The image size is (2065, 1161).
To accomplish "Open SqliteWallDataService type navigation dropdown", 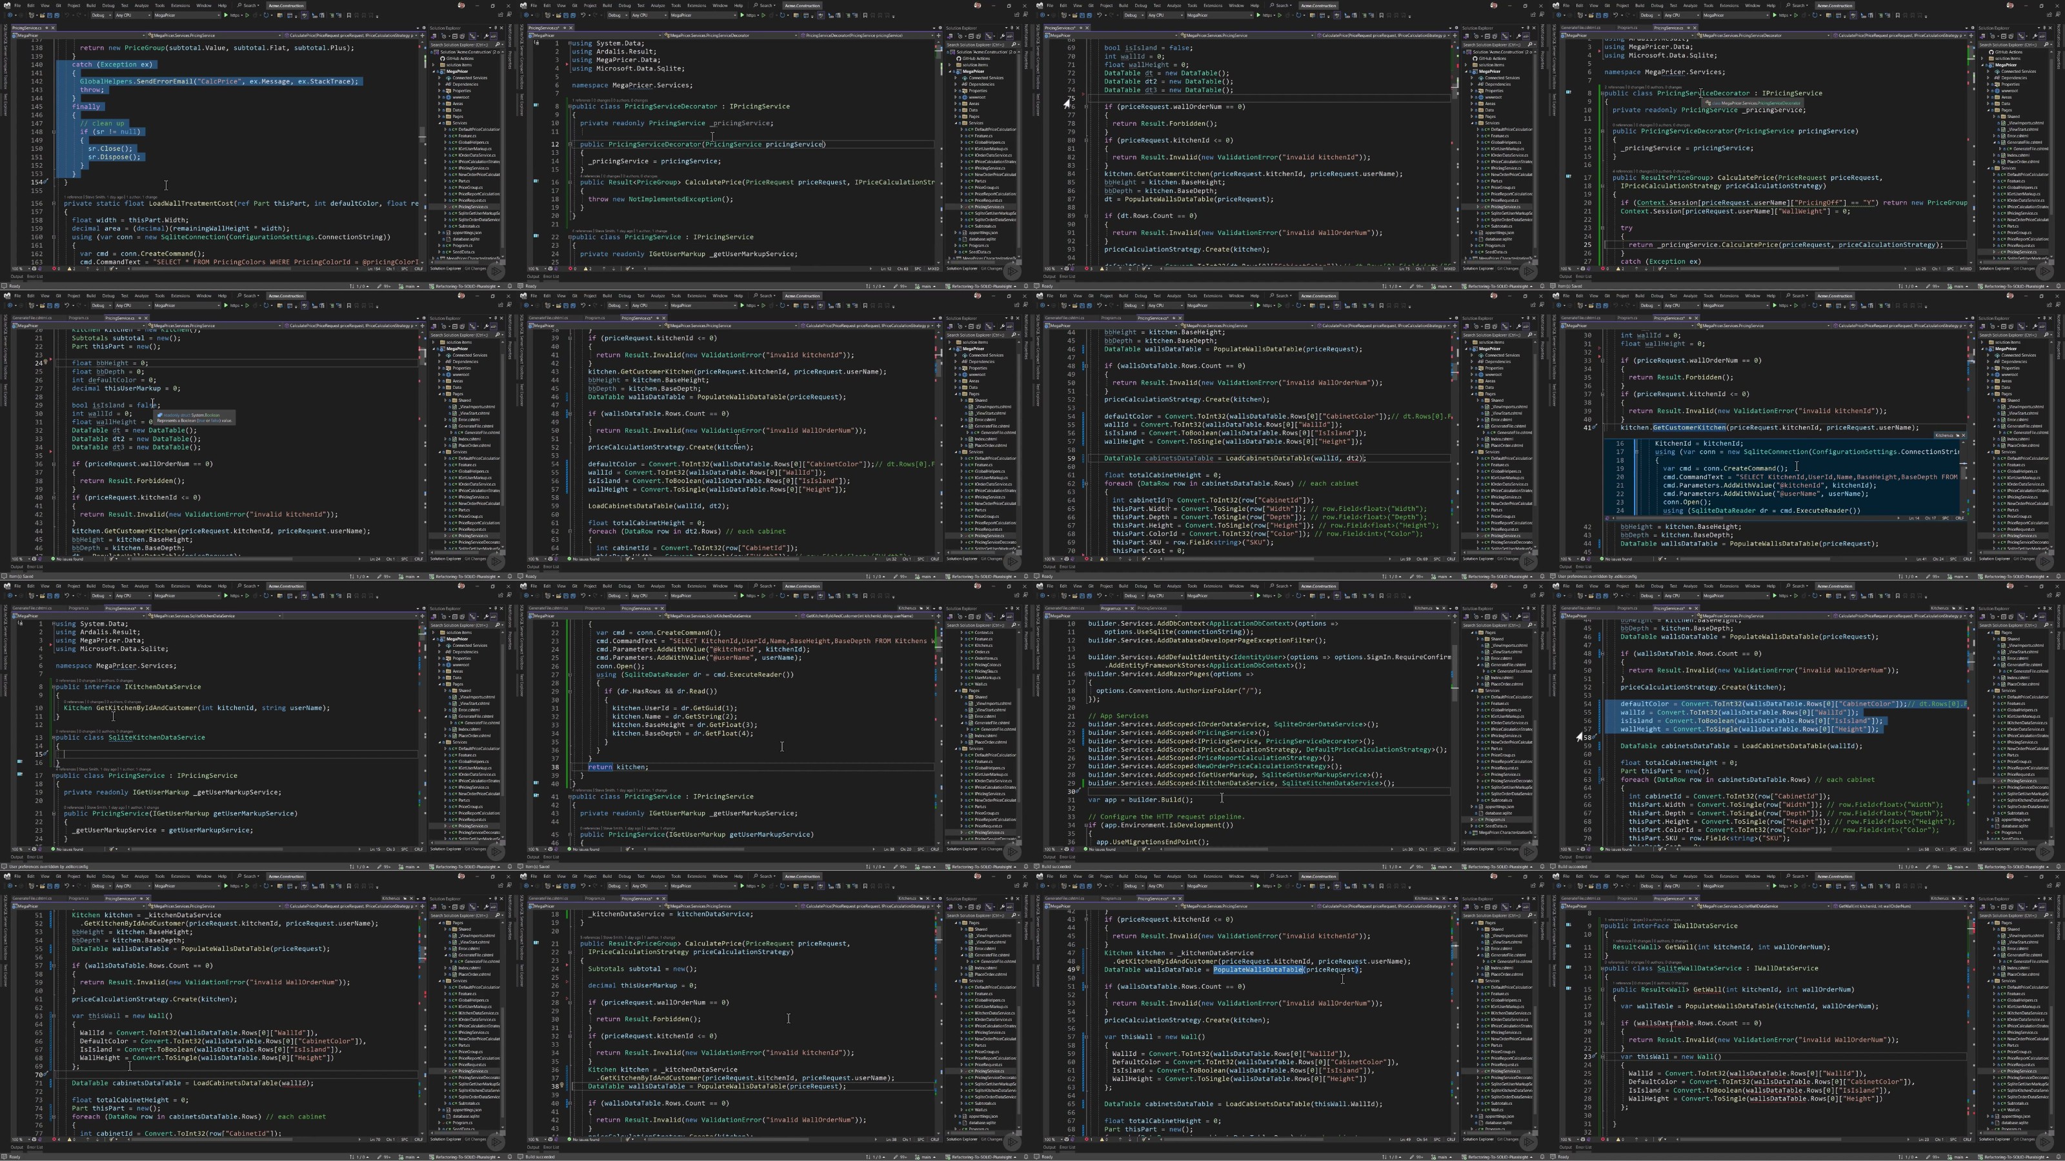I will pyautogui.click(x=1764, y=906).
